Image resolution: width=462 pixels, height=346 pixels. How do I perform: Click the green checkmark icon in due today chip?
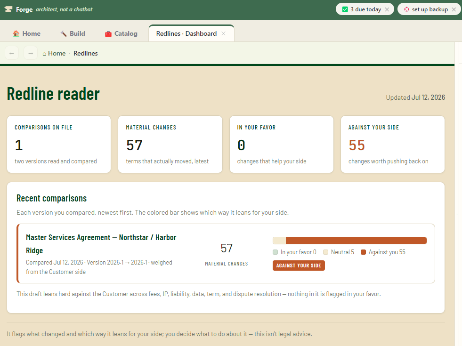coord(345,9)
